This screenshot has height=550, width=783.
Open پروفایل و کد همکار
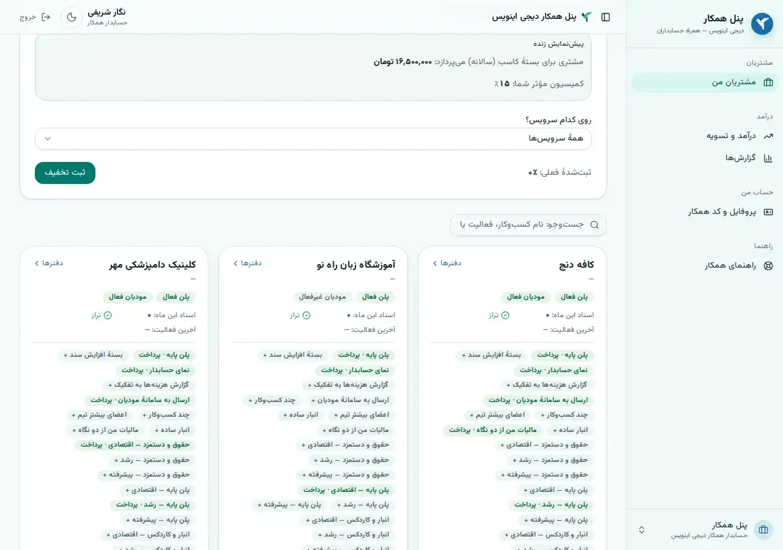[705, 211]
